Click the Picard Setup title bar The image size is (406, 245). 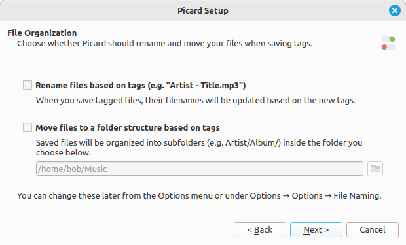click(203, 10)
